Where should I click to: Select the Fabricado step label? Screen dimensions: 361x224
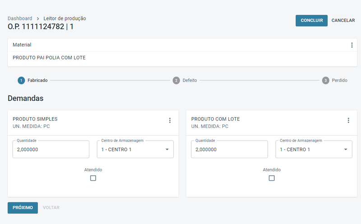(37, 80)
